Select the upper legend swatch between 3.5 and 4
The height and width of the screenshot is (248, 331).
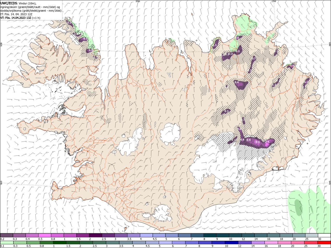coord(133,235)
